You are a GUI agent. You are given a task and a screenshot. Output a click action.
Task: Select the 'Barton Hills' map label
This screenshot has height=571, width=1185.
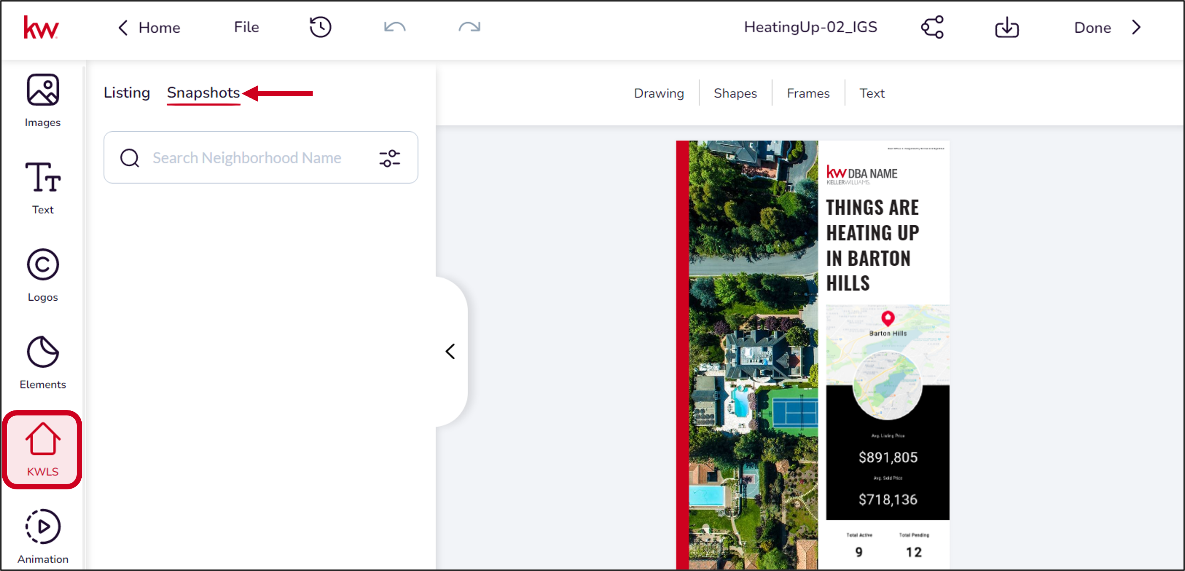pos(887,333)
